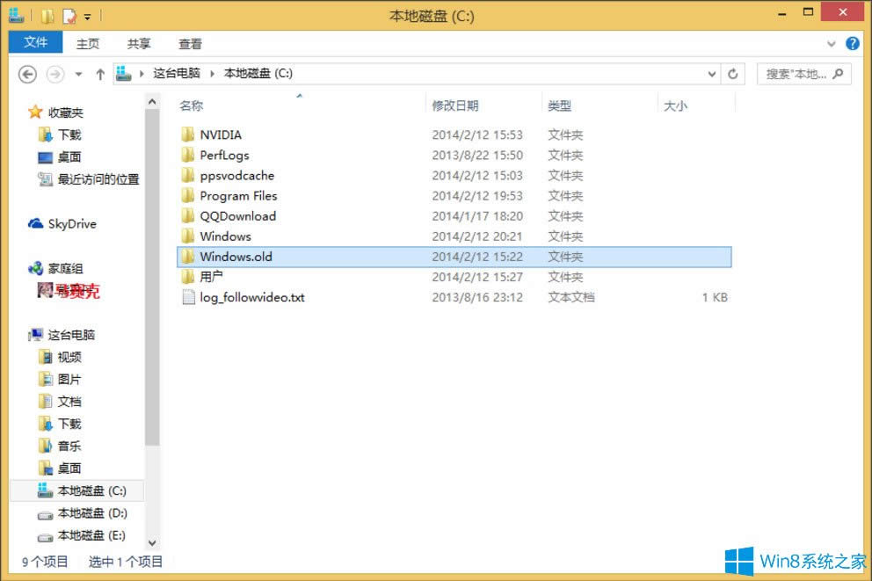Open the Program Files folder
This screenshot has width=872, height=581.
[x=239, y=195]
